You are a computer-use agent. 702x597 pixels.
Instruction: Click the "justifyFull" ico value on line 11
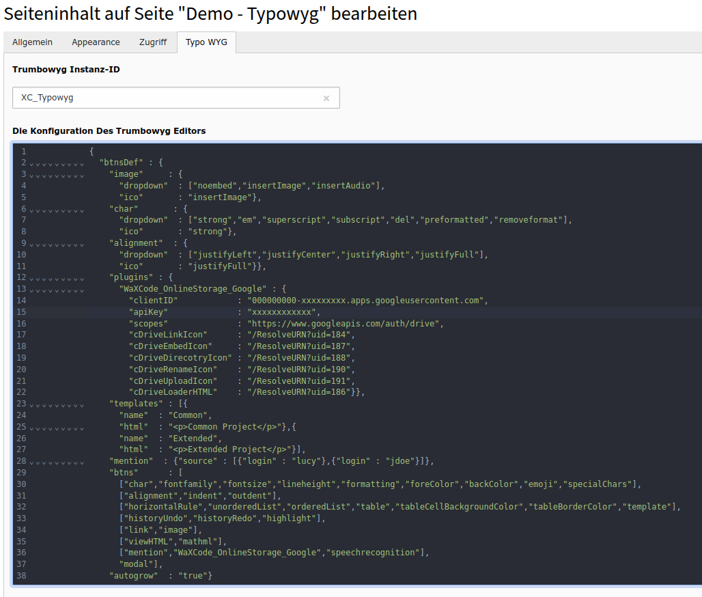[x=220, y=266]
